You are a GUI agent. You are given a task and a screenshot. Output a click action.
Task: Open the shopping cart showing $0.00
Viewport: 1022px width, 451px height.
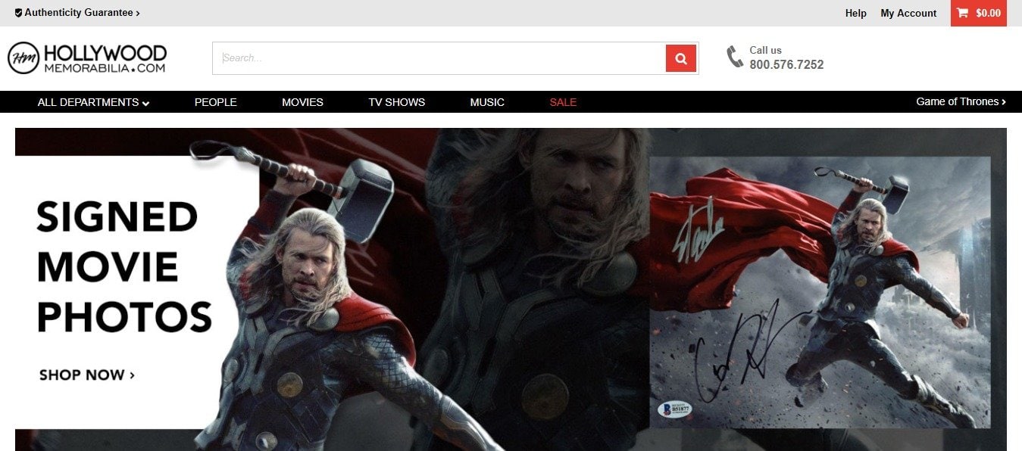[x=978, y=13]
